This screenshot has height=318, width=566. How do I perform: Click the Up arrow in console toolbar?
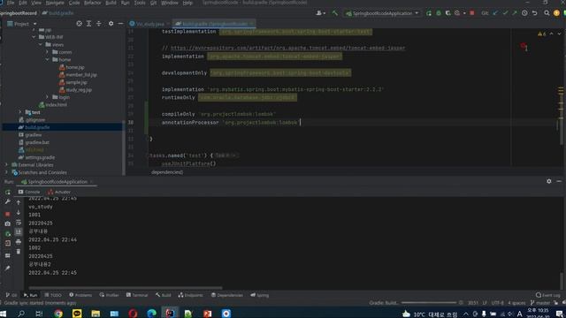[19, 202]
